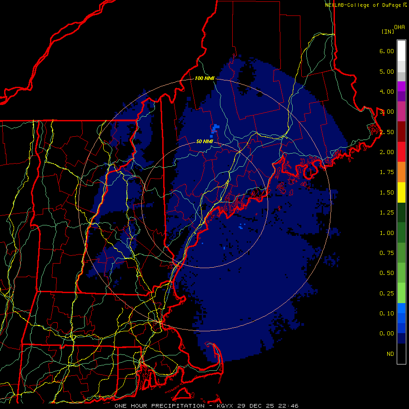Click the 100 NMI range ring label

(x=204, y=78)
